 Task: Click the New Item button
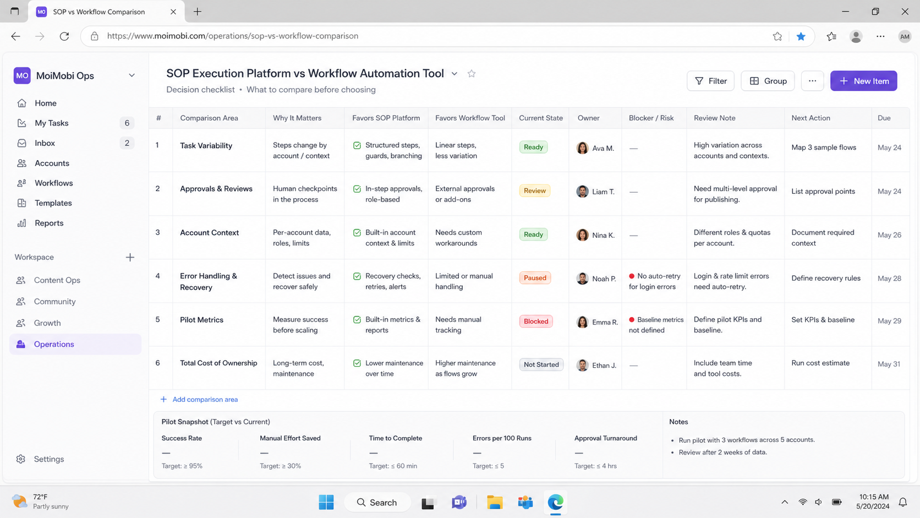863,81
